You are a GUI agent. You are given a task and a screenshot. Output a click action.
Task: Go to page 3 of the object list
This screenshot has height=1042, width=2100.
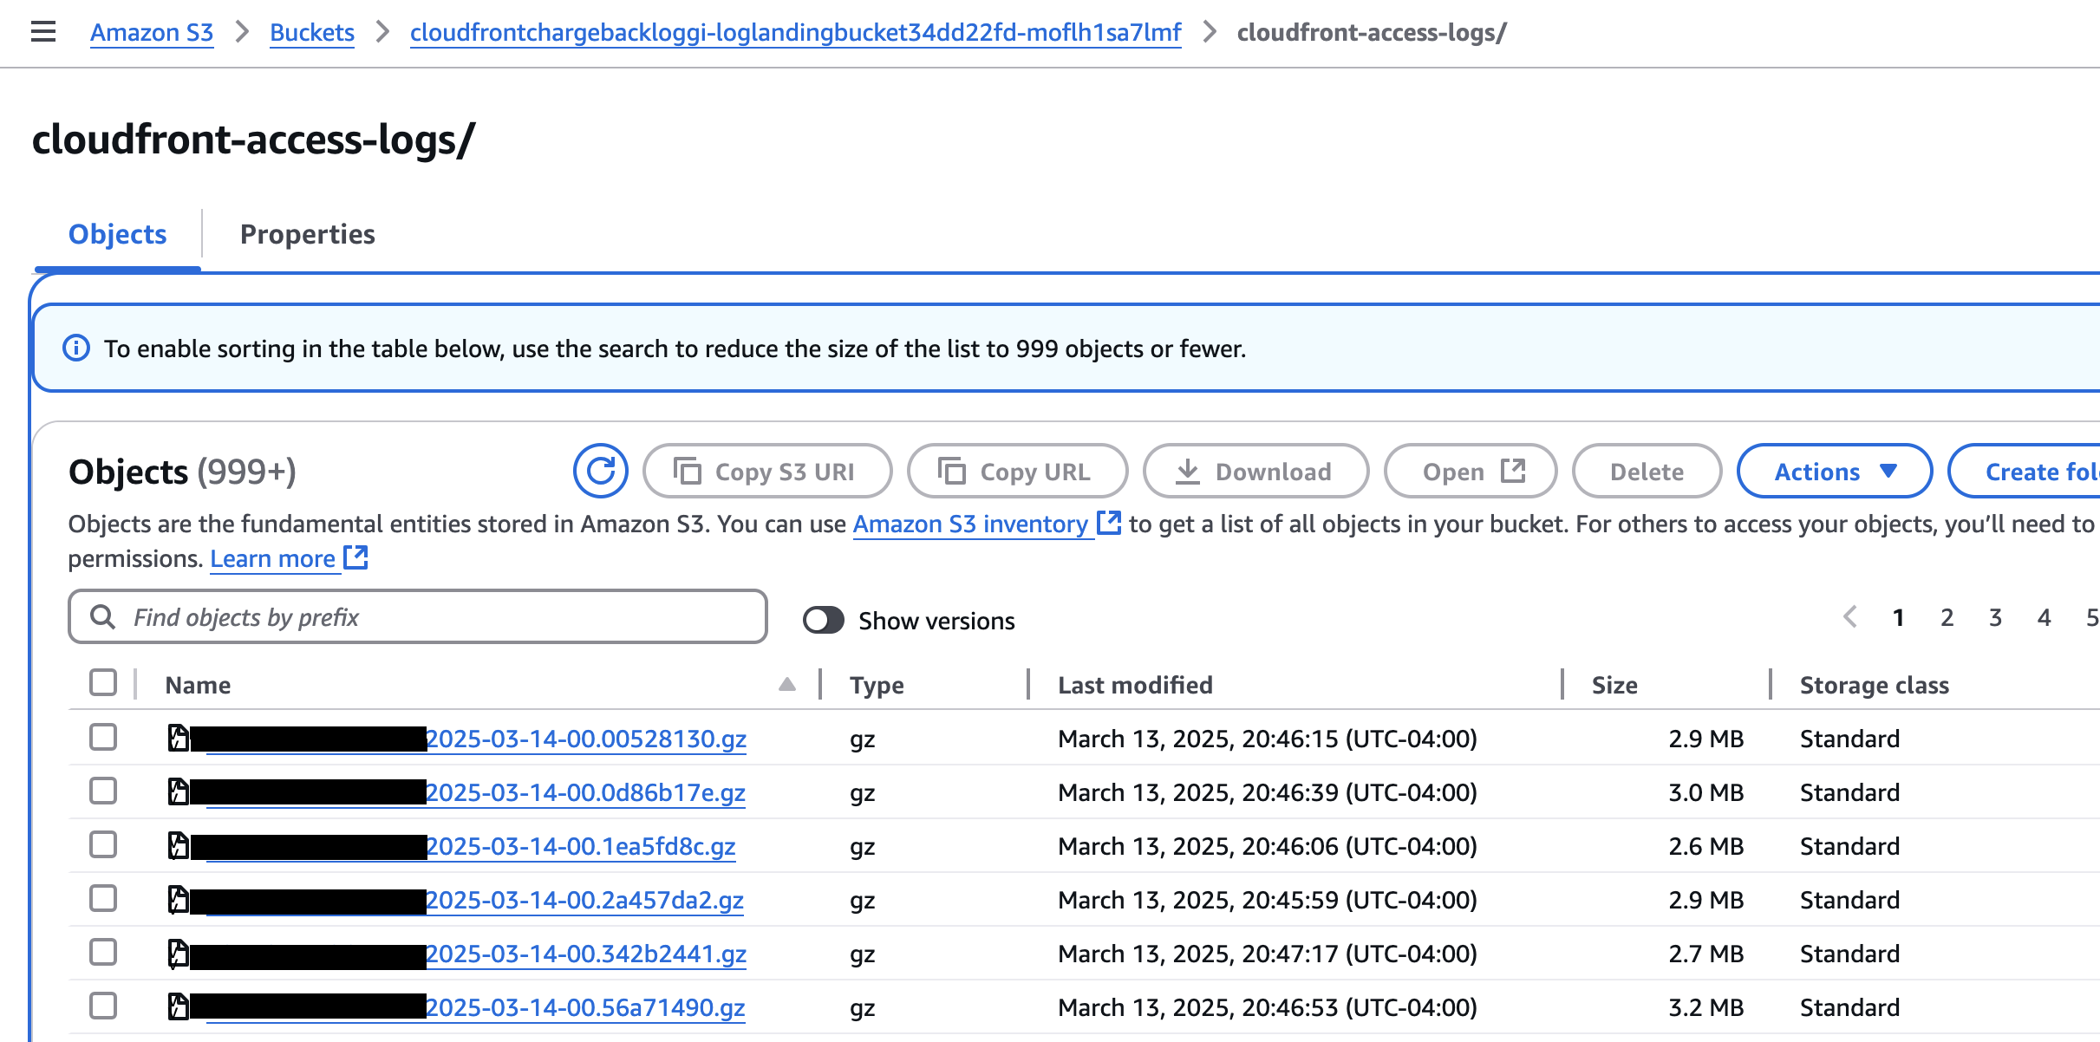1995,616
